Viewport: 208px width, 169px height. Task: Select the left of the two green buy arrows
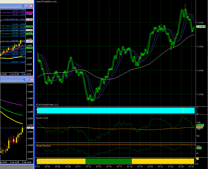171,48
